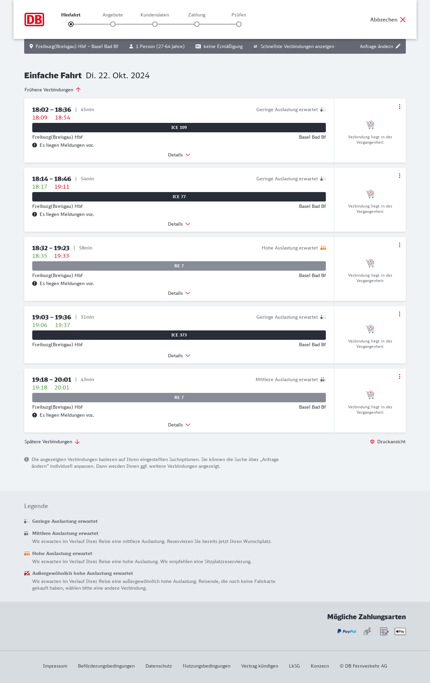Click the ICE 77 train bar
430x683 pixels.
coord(179,197)
